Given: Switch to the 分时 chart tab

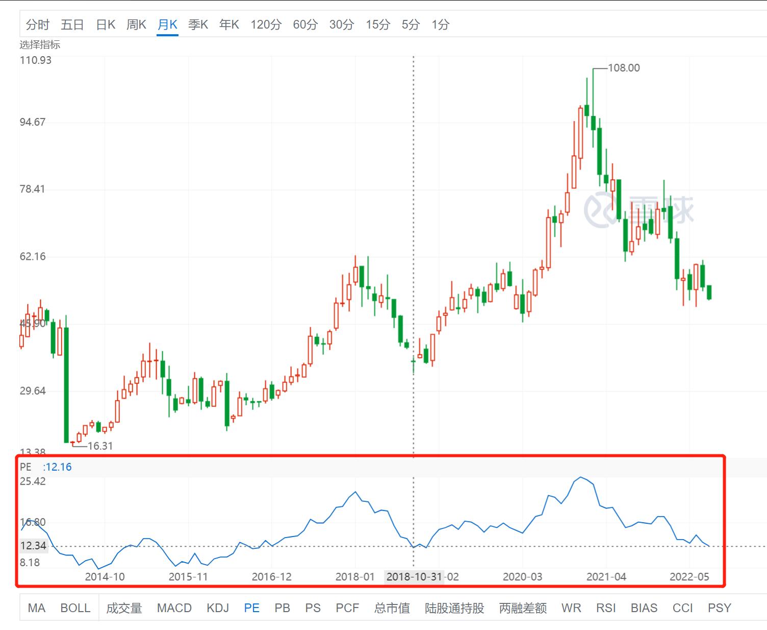Looking at the screenshot, I should click(37, 25).
